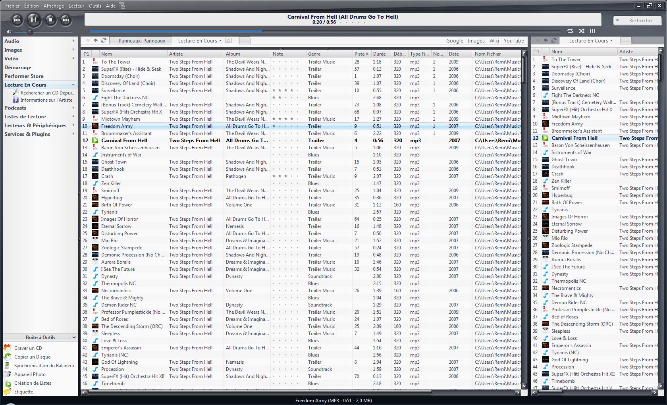Image resolution: width=667 pixels, height=405 pixels.
Task: Open Démarrage in the sidebar
Action: point(18,67)
